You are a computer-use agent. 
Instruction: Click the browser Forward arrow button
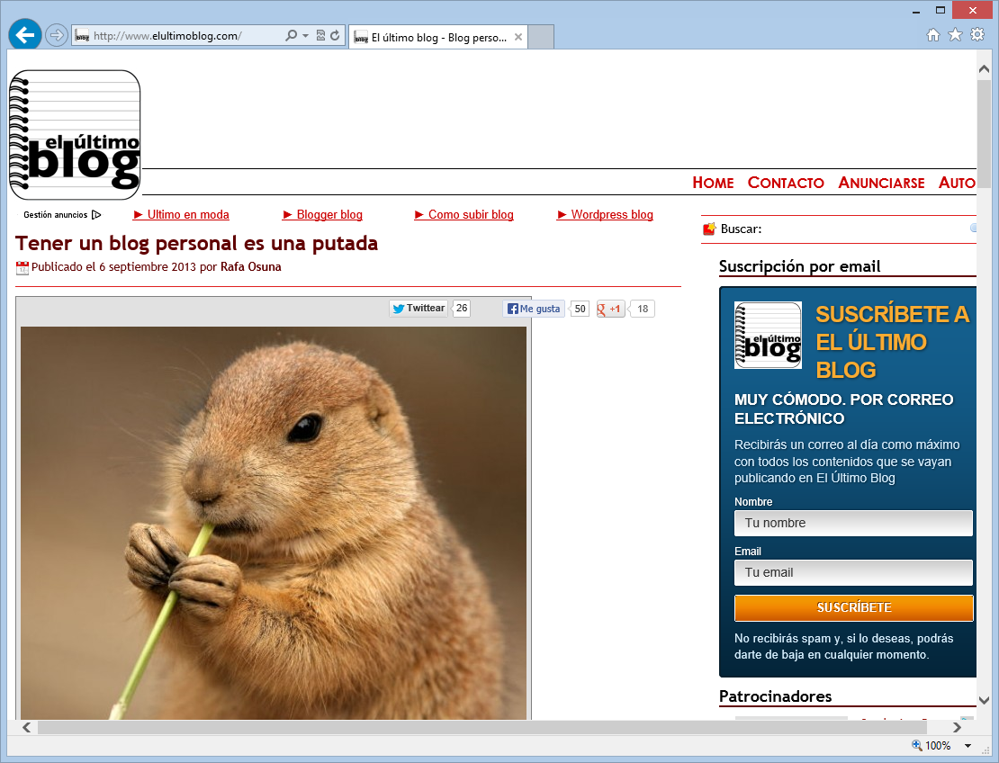(57, 35)
